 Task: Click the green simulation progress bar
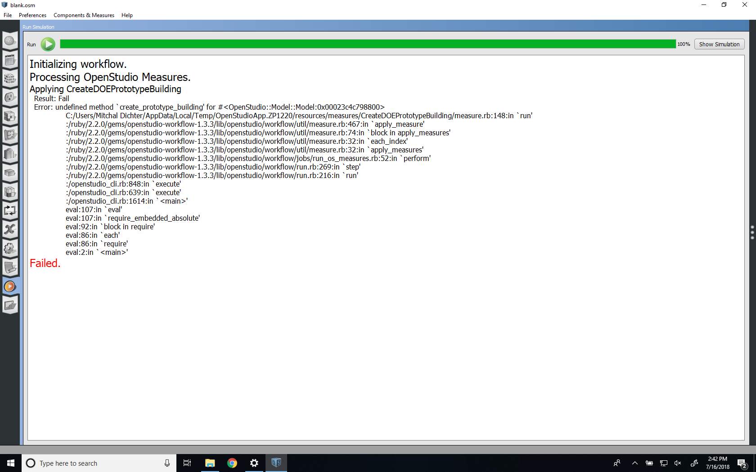pos(360,44)
